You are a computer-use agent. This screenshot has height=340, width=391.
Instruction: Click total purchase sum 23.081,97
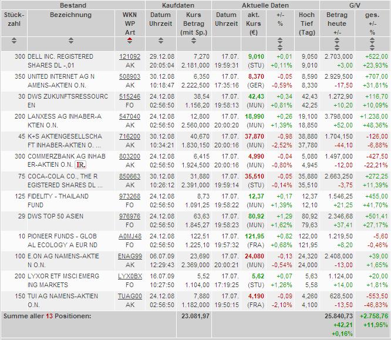pyautogui.click(x=195, y=316)
